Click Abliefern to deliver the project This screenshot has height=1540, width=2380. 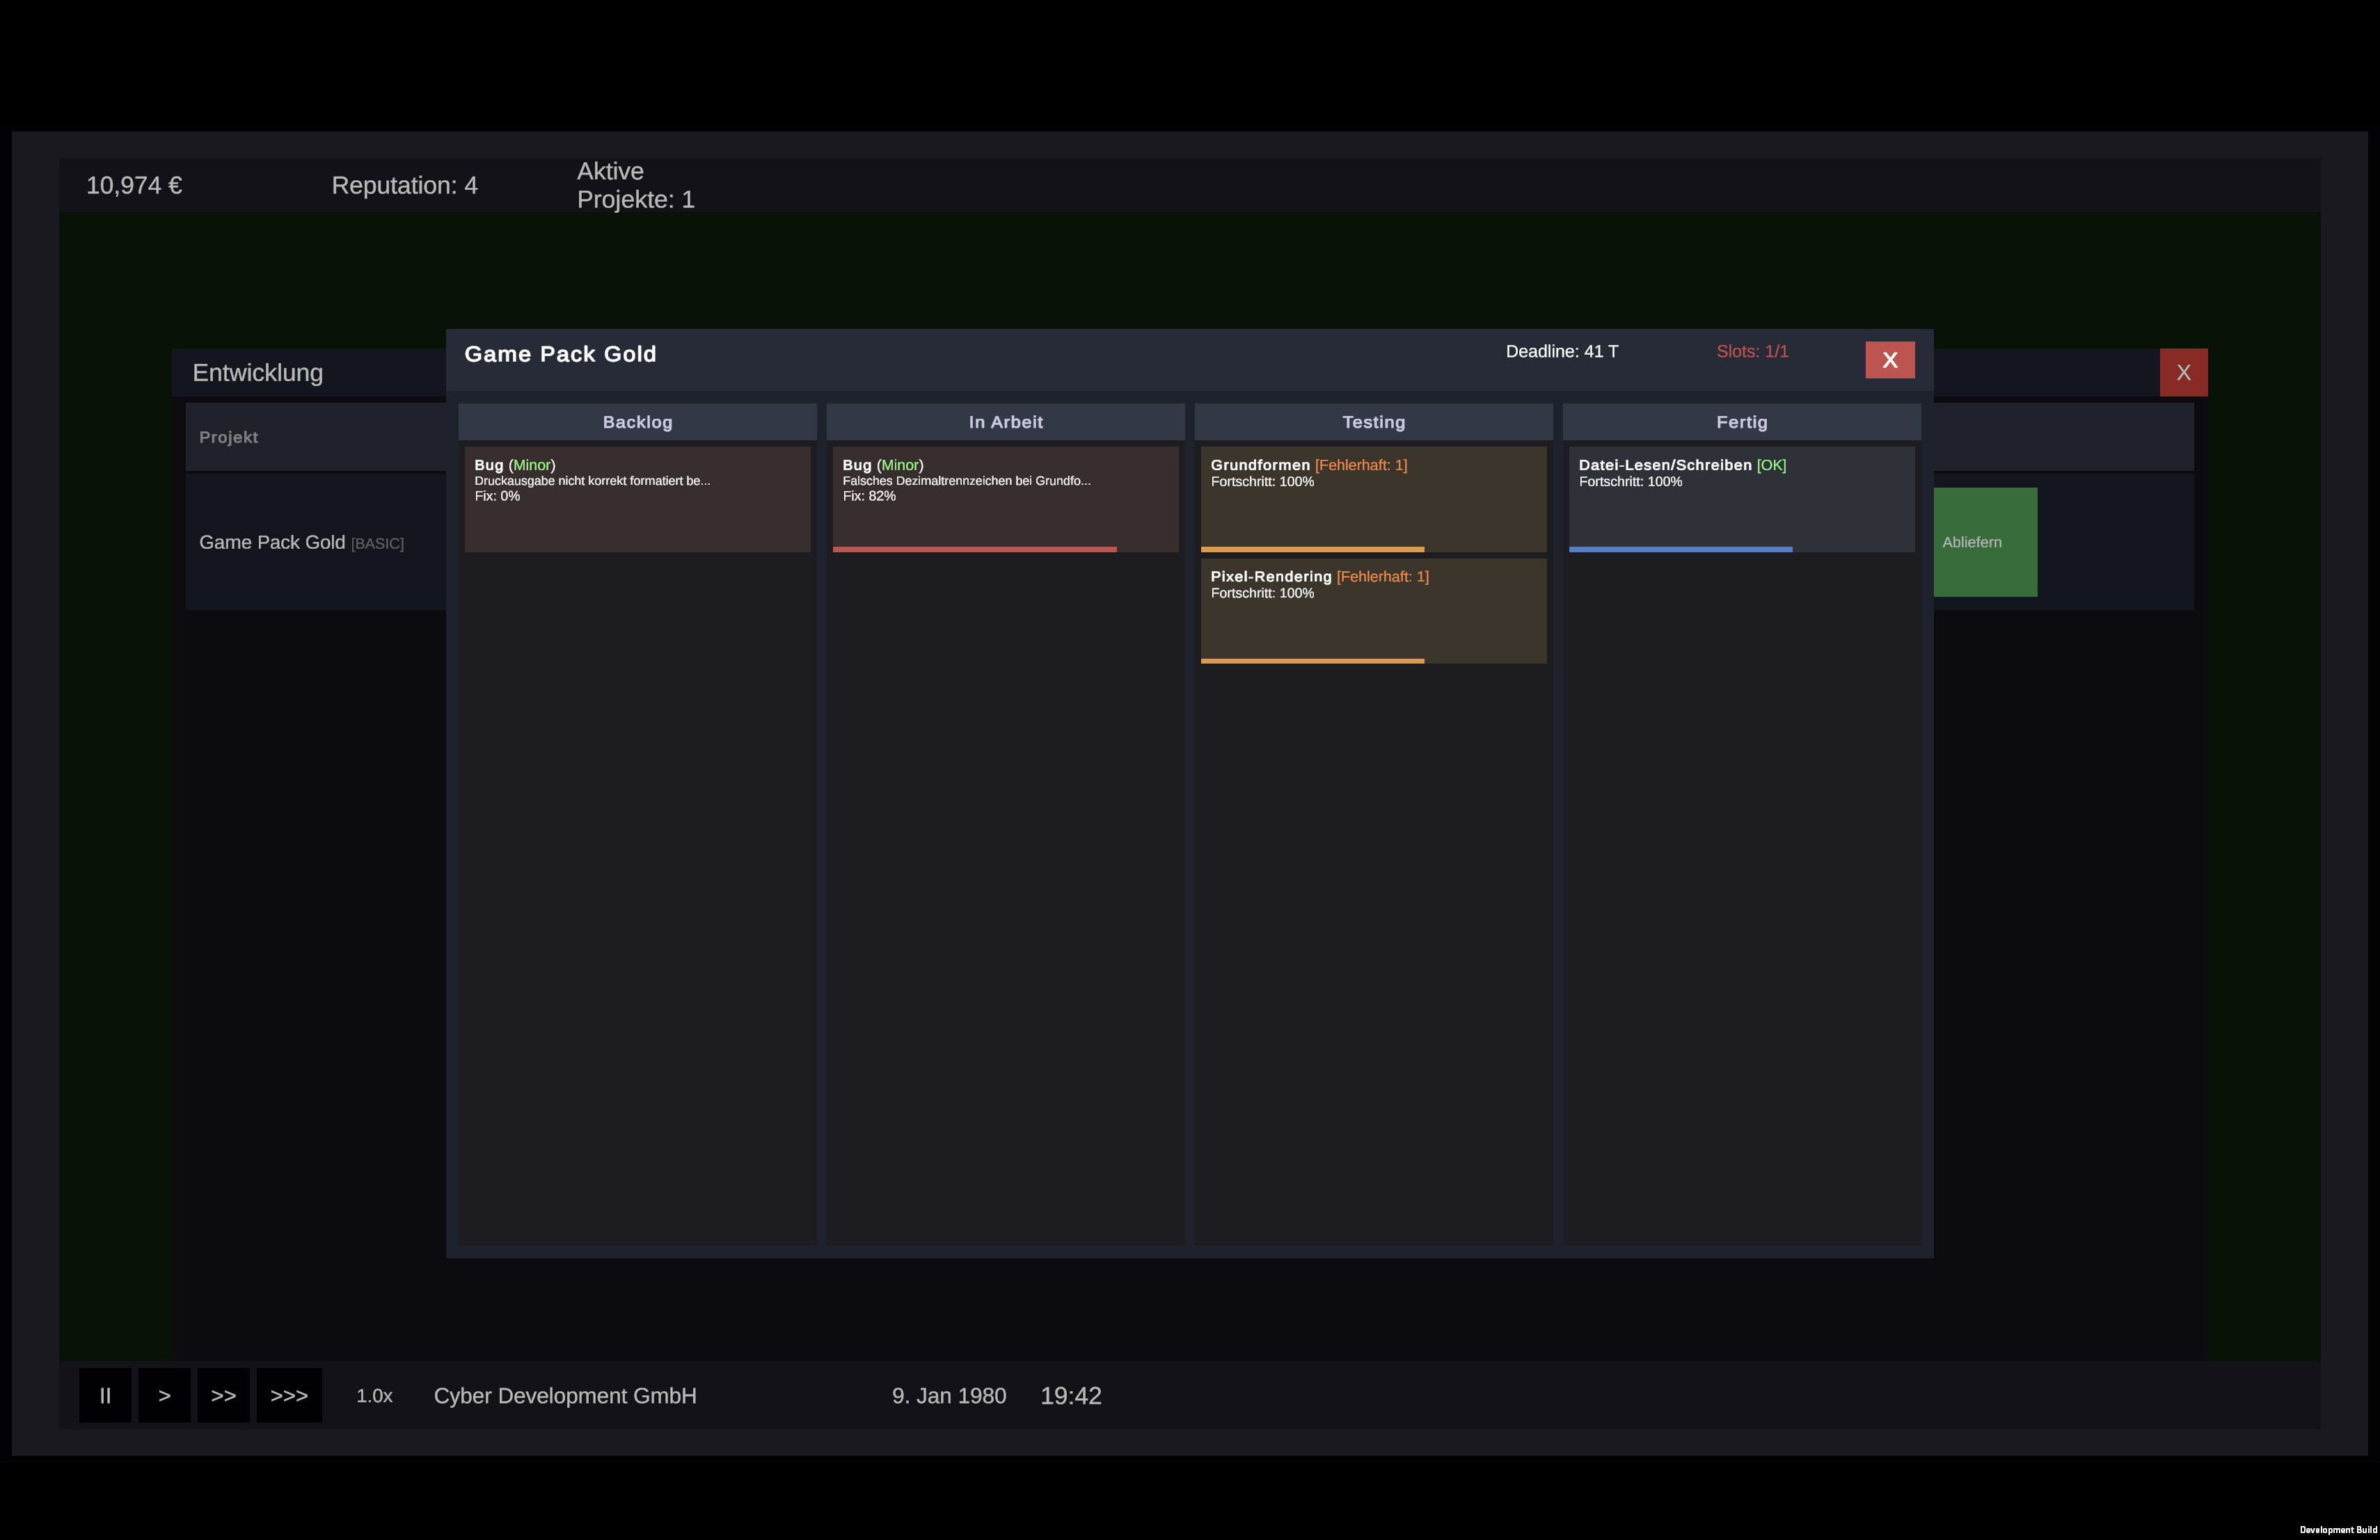pos(1985,542)
